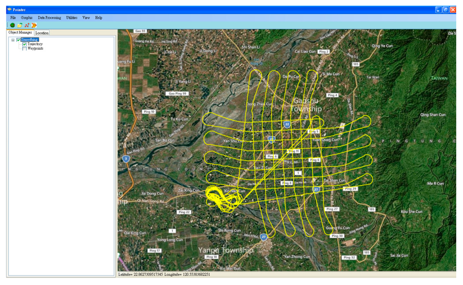This screenshot has height=285, width=463.
Task: Click the route 27 shield near Tai Shan Cun
Action: click(x=317, y=190)
